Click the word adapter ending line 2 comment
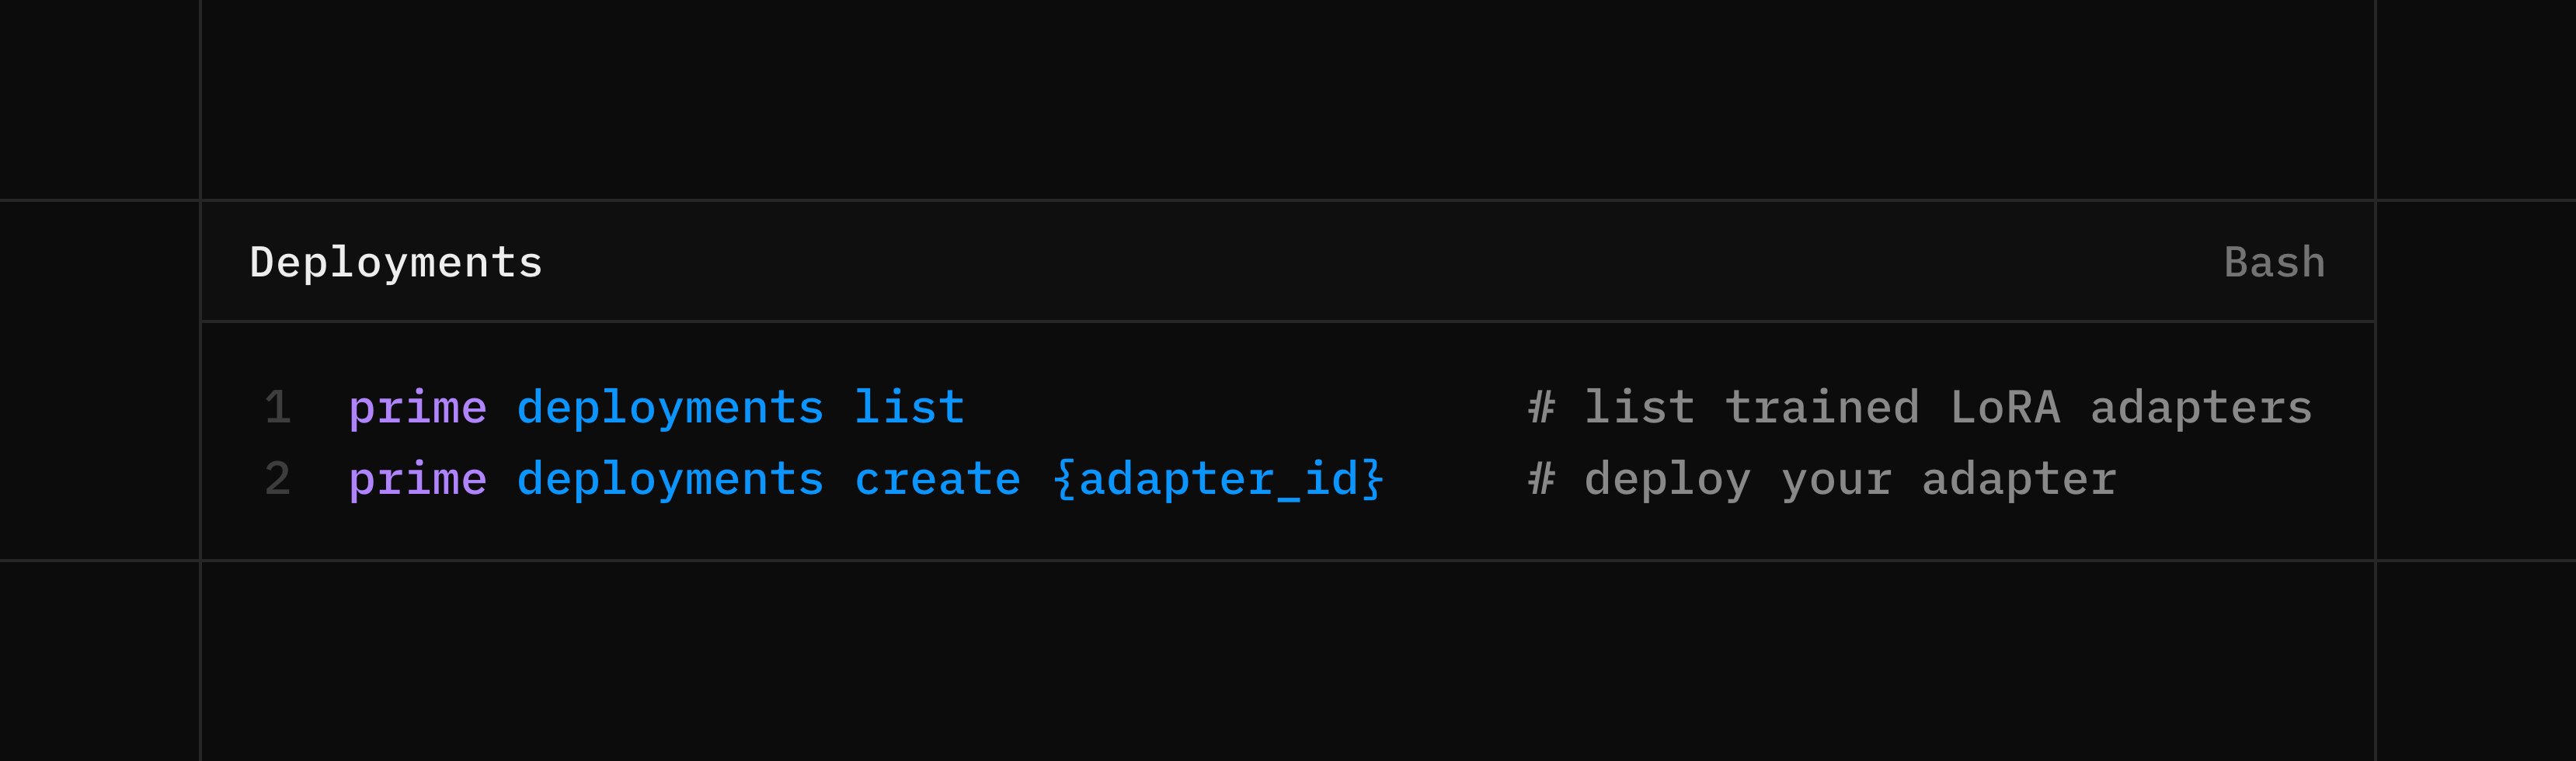 (x=2019, y=479)
